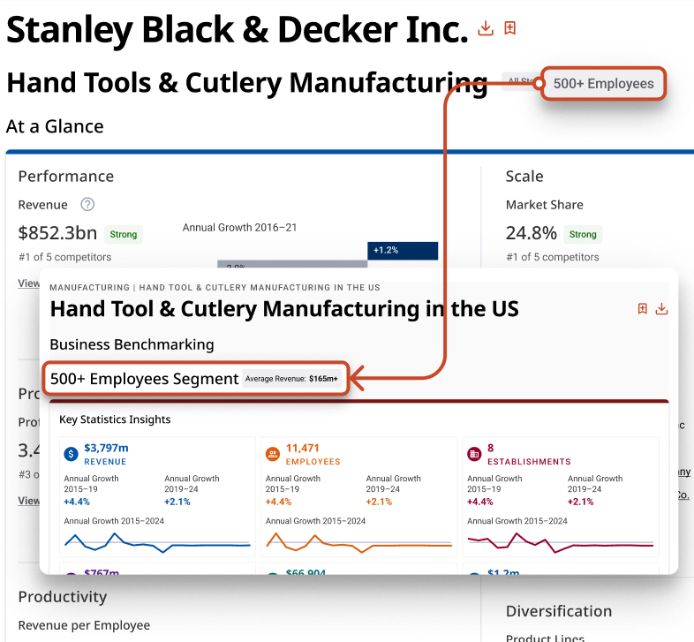Screen dimensions: 694x642
Task: Click the Revenue help question mark icon
Action: (87, 204)
